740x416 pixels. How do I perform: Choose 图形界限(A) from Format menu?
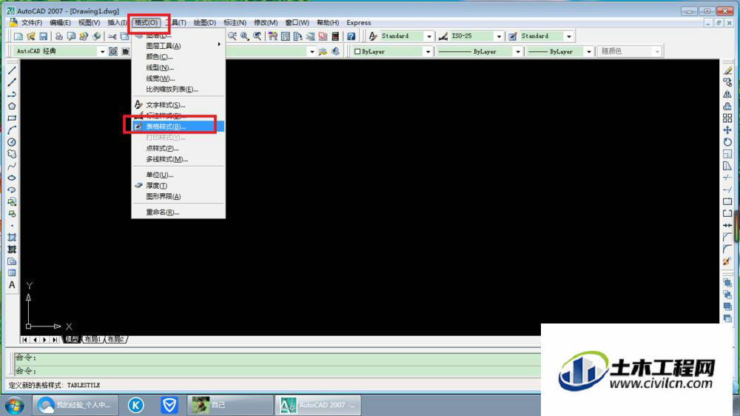click(178, 196)
